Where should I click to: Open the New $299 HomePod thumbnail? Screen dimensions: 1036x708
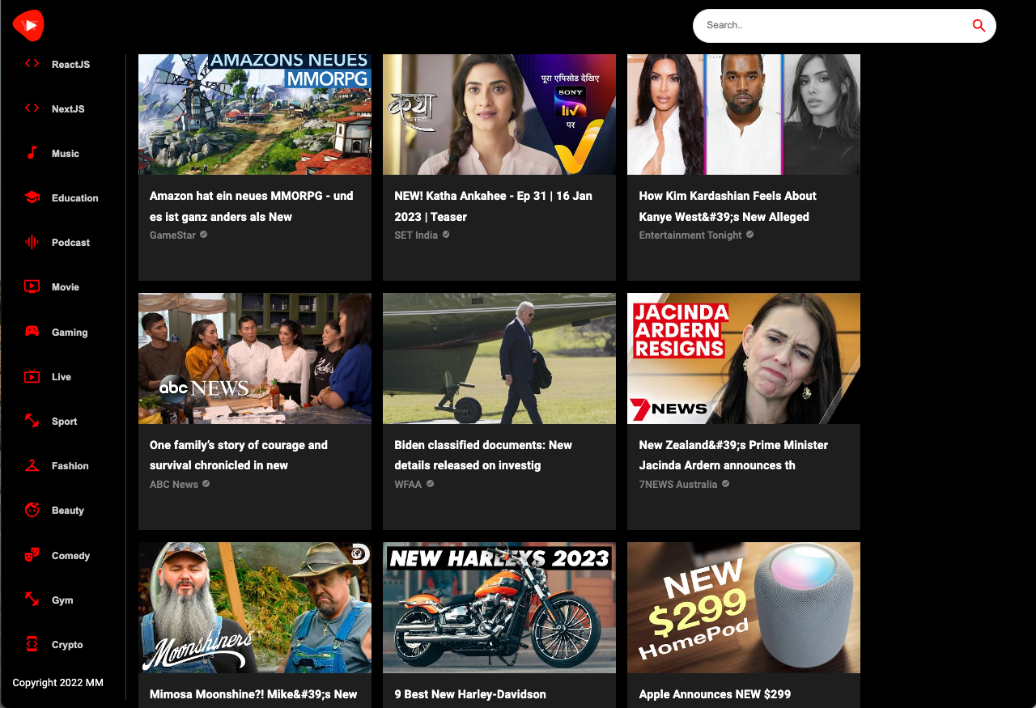[744, 608]
